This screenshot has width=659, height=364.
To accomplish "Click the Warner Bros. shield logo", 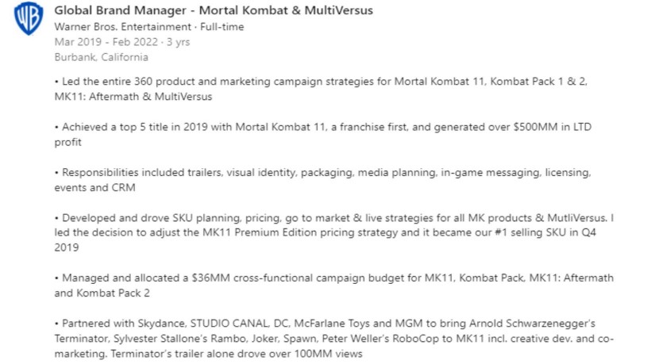I will (28, 19).
